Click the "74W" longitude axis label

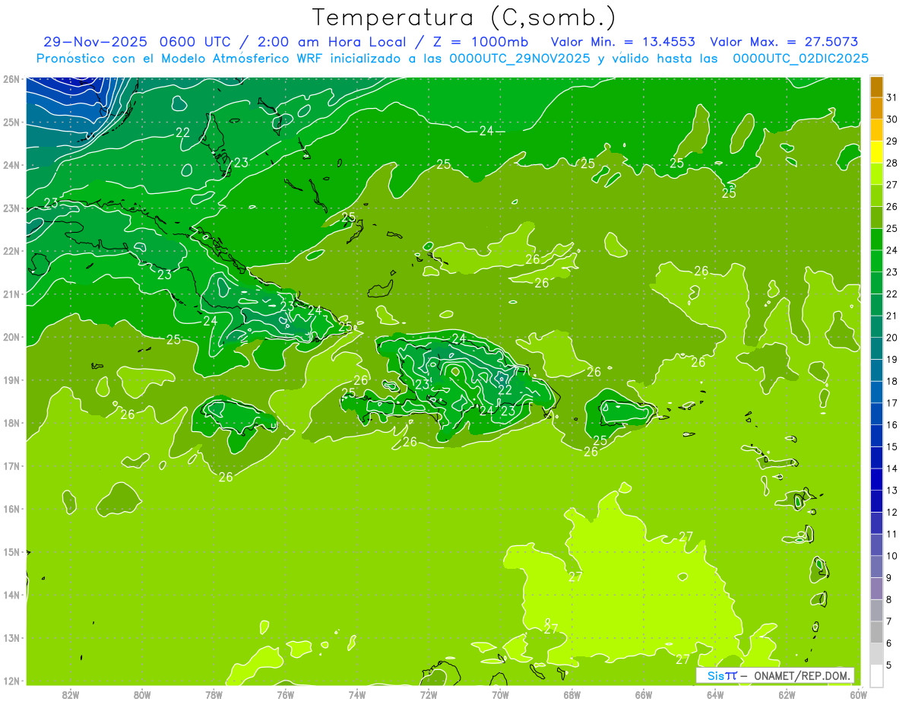pos(357,694)
